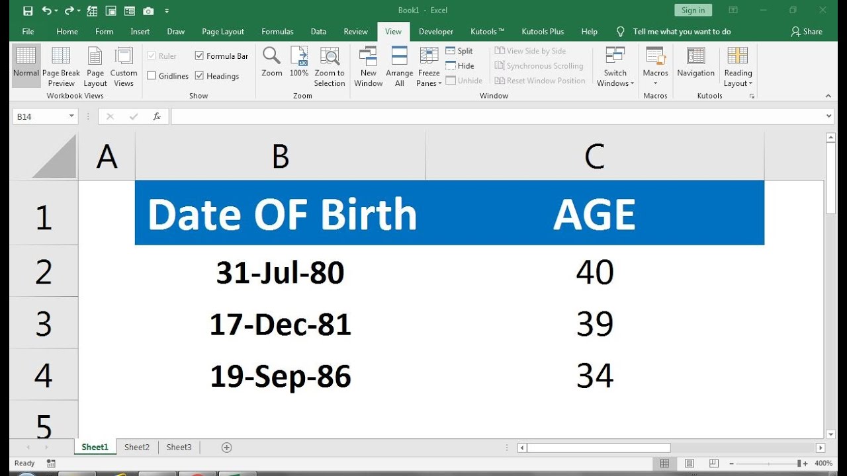This screenshot has height=476, width=847.
Task: Expand the Name Box dropdown
Action: [71, 116]
